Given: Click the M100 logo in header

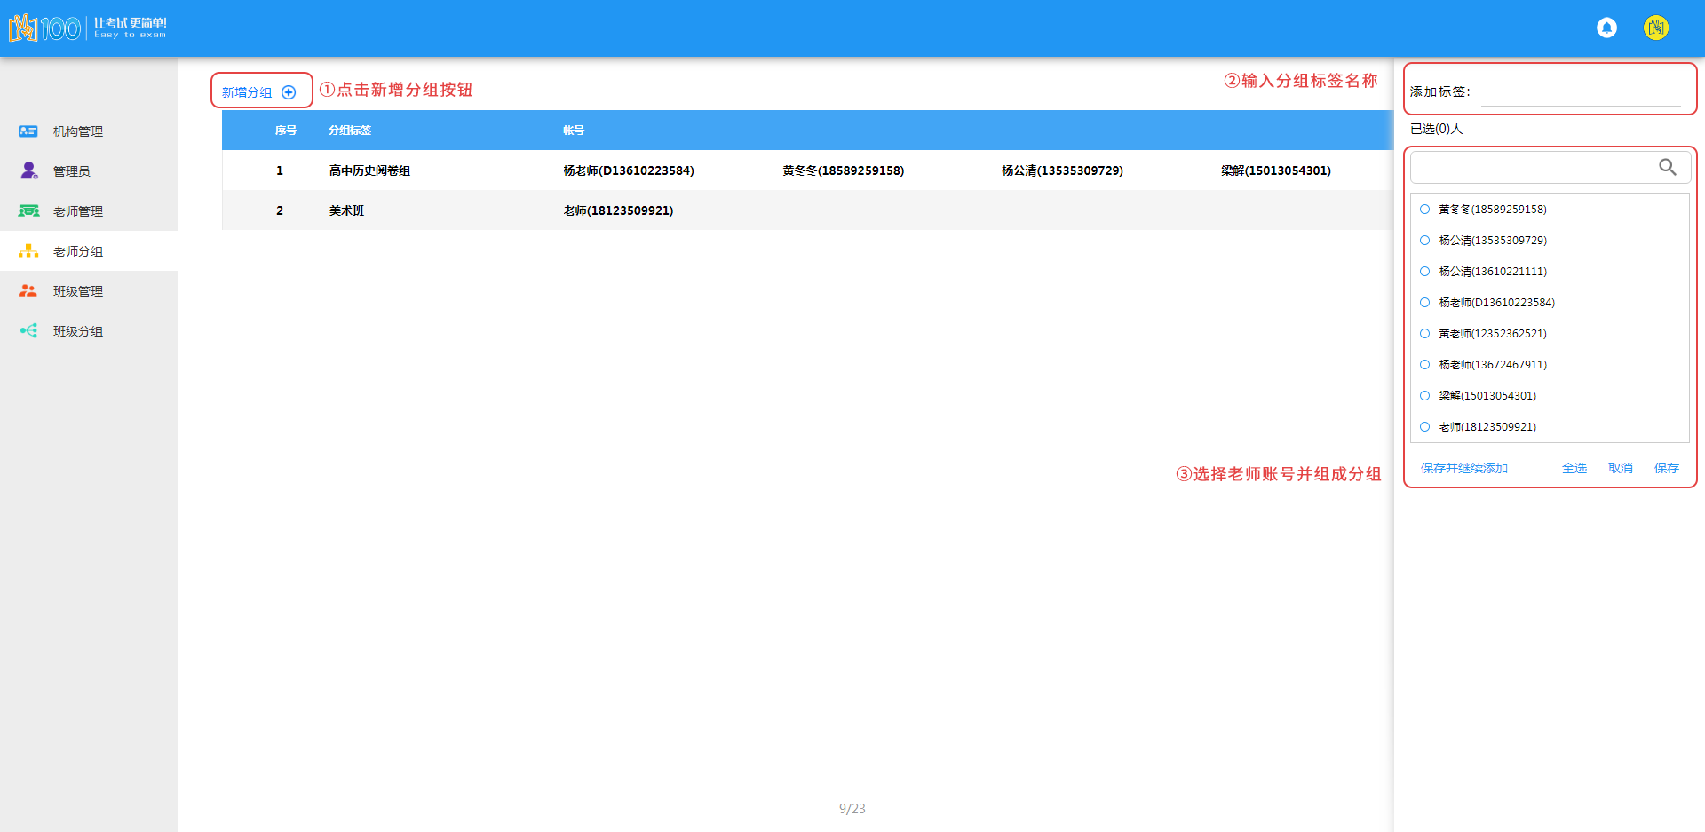Looking at the screenshot, I should point(44,28).
